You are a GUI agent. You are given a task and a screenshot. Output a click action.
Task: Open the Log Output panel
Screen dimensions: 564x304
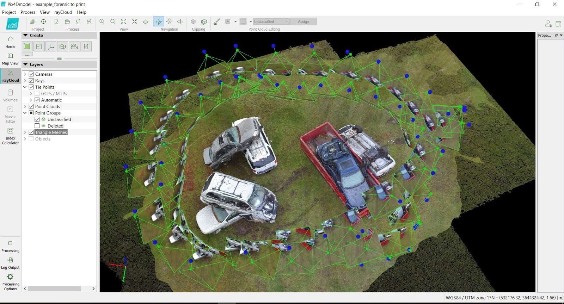pyautogui.click(x=10, y=263)
